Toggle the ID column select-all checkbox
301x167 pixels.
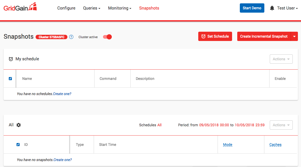pos(18,145)
